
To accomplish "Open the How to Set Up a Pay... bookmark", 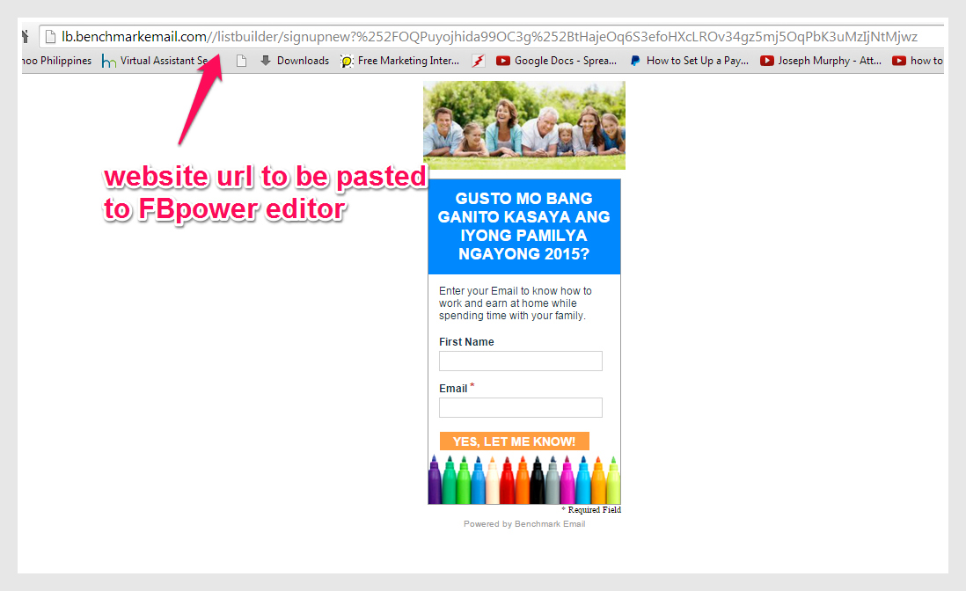I will pos(690,61).
